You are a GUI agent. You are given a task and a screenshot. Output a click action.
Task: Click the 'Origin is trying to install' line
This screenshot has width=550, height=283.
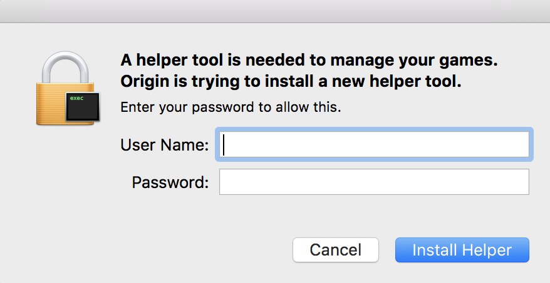click(x=291, y=82)
